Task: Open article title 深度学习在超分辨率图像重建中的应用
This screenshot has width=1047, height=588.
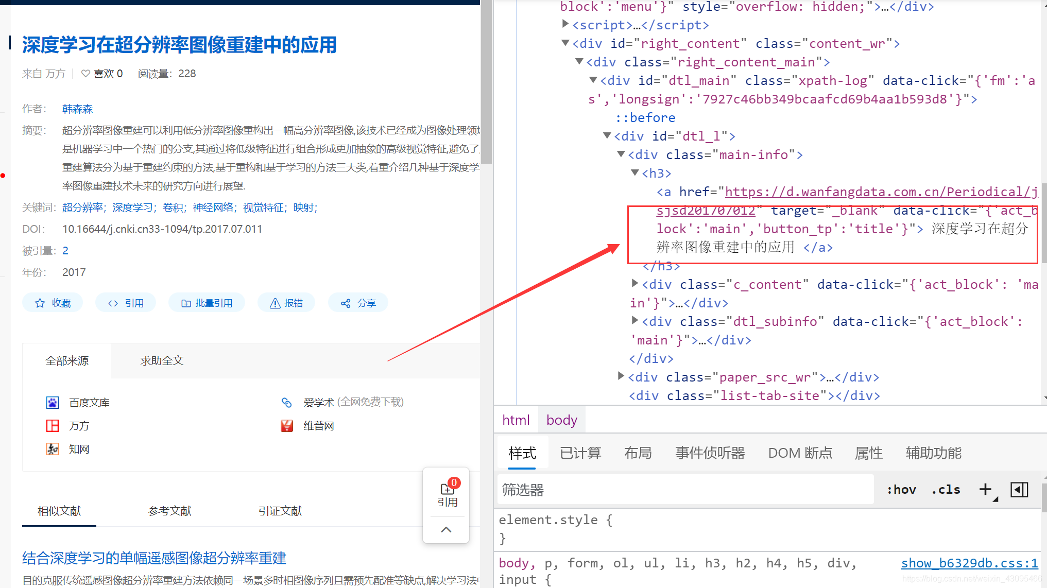Action: [179, 45]
